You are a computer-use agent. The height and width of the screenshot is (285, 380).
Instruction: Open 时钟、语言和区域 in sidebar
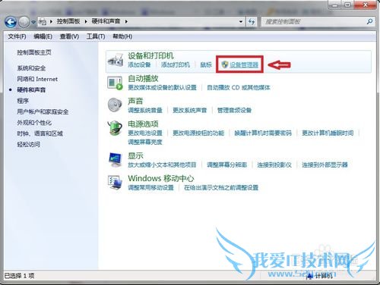(x=40, y=133)
